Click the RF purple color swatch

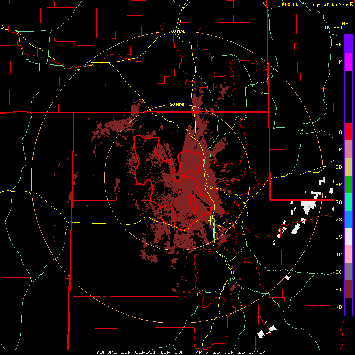coord(348,44)
